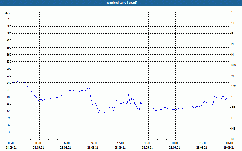
Task: Click the N compass label at 0 level
Action: [232, 139]
